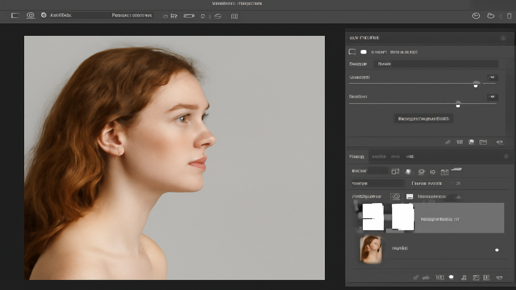516x290 pixels.
Task: Expand the dropdown arrow above the first slider
Action: pyautogui.click(x=492, y=77)
